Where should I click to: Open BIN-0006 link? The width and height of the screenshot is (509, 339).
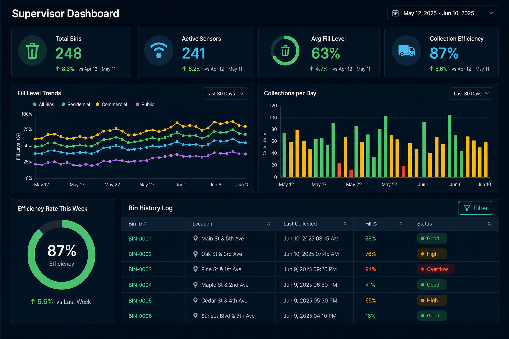140,316
